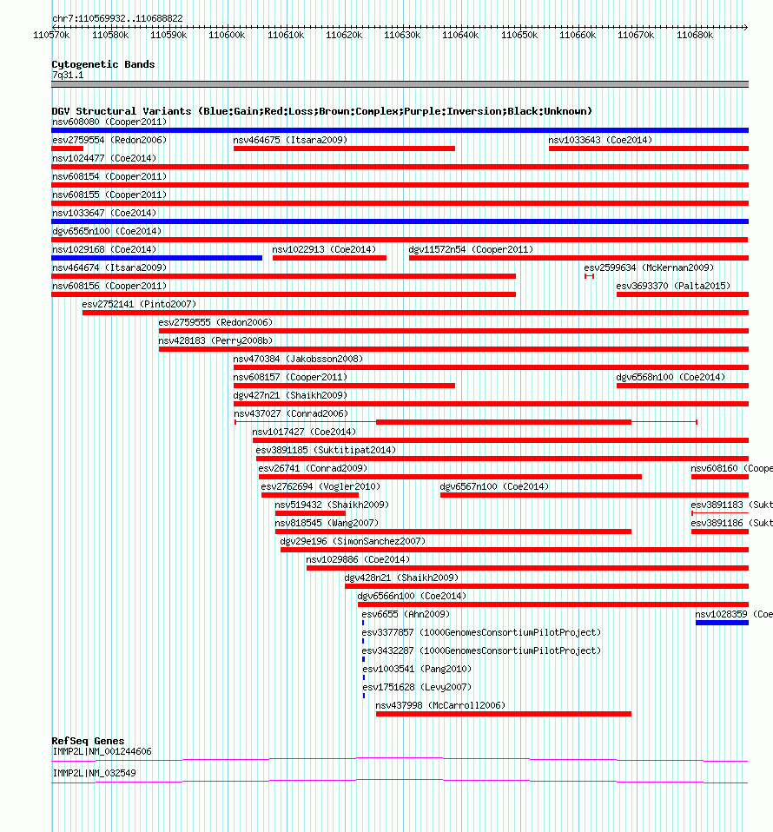Select dgv6566n100 (Coe2014) label
This screenshot has height=832, width=773.
click(412, 596)
